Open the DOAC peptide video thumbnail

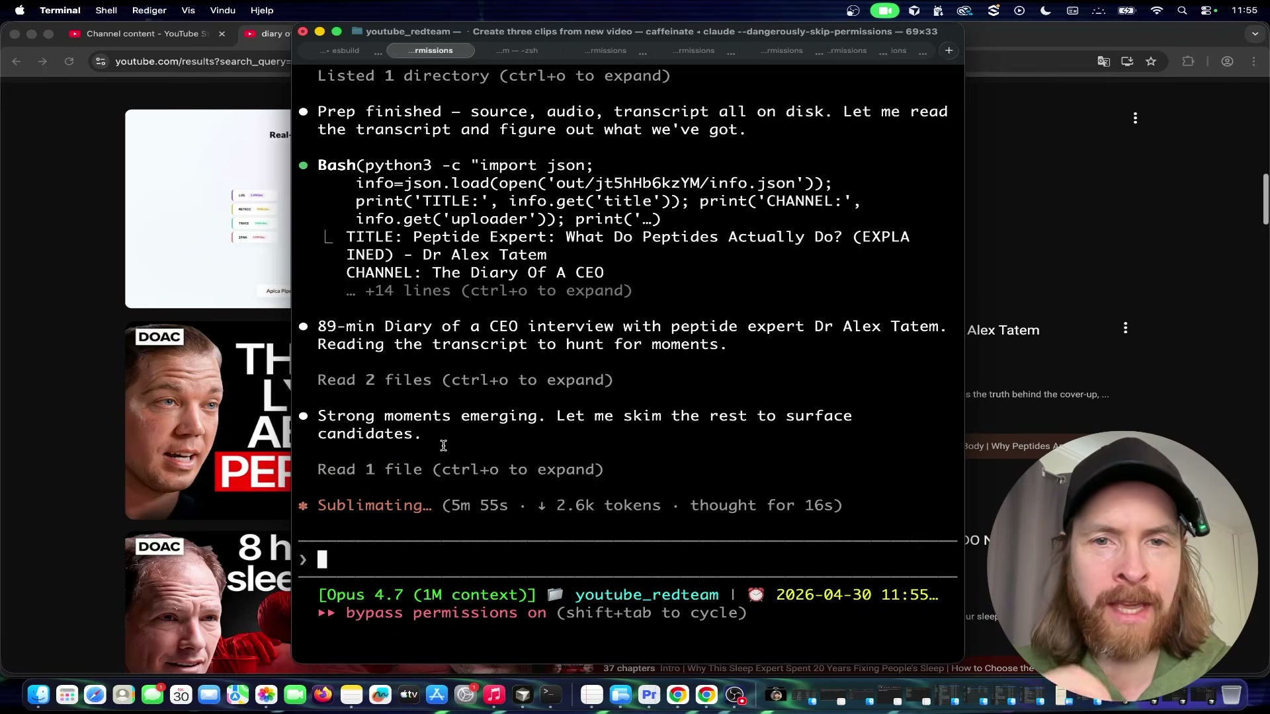208,420
